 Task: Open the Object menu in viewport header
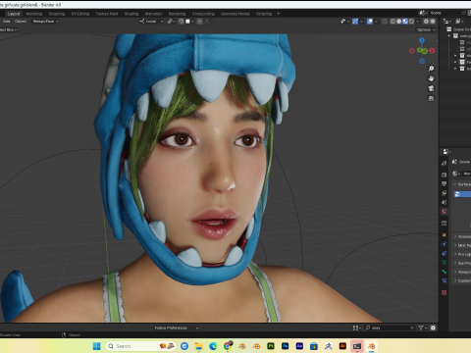point(21,22)
